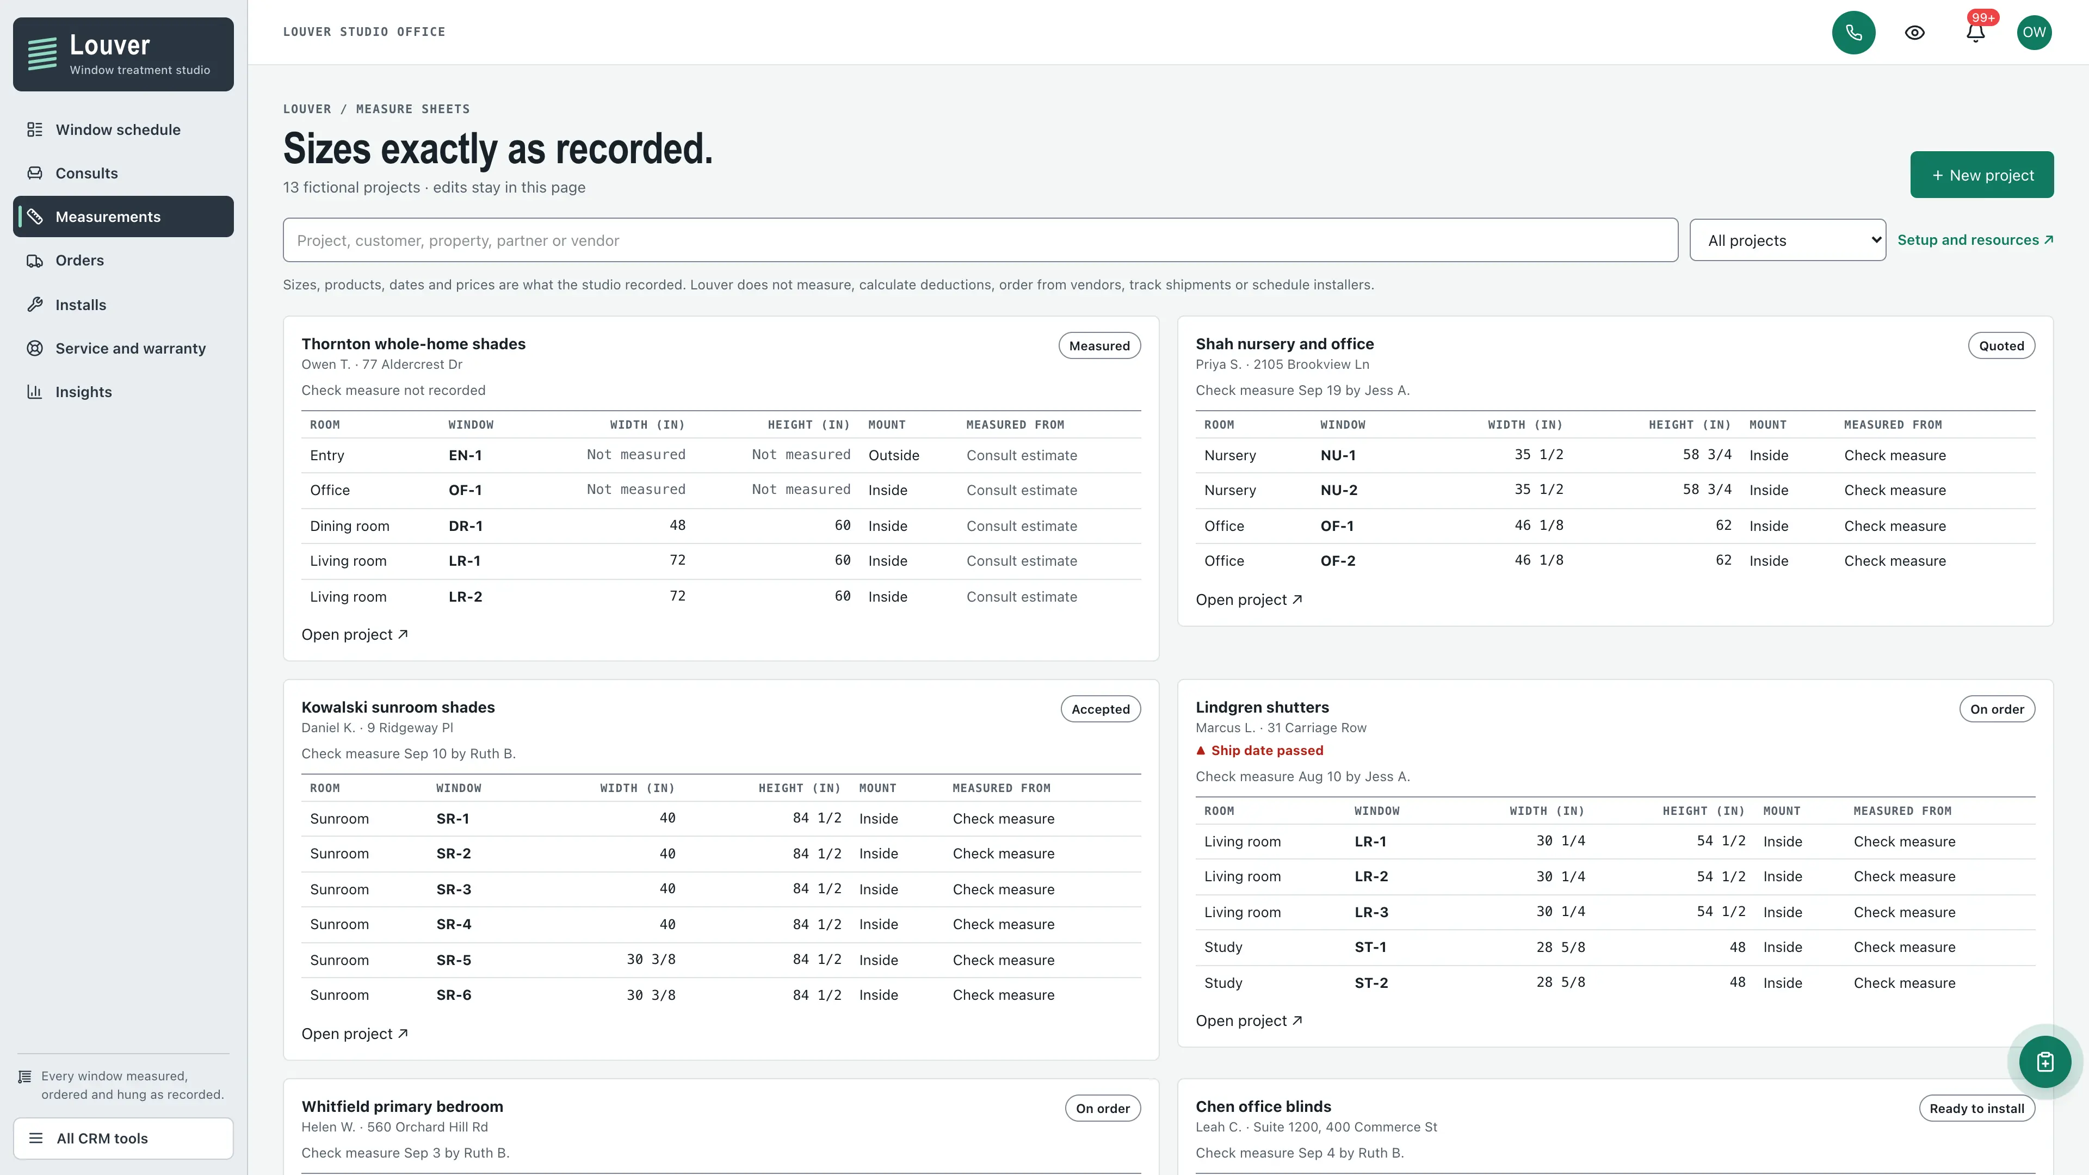
Task: Click the On order badge on Lindgren shutters
Action: (1997, 709)
